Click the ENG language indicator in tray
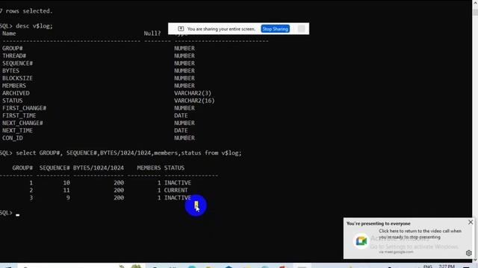The height and width of the screenshot is (268, 478). click(428, 267)
